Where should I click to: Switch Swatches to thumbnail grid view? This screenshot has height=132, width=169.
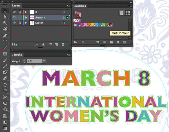[x=128, y=13]
